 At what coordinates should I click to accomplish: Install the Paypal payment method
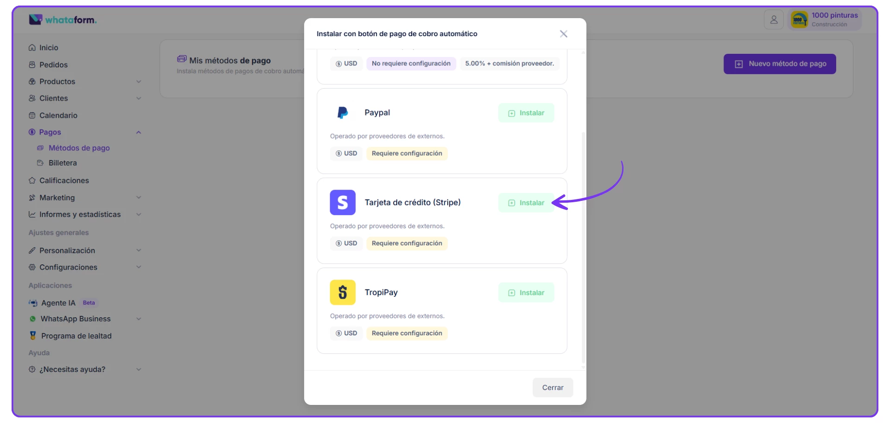coord(526,113)
